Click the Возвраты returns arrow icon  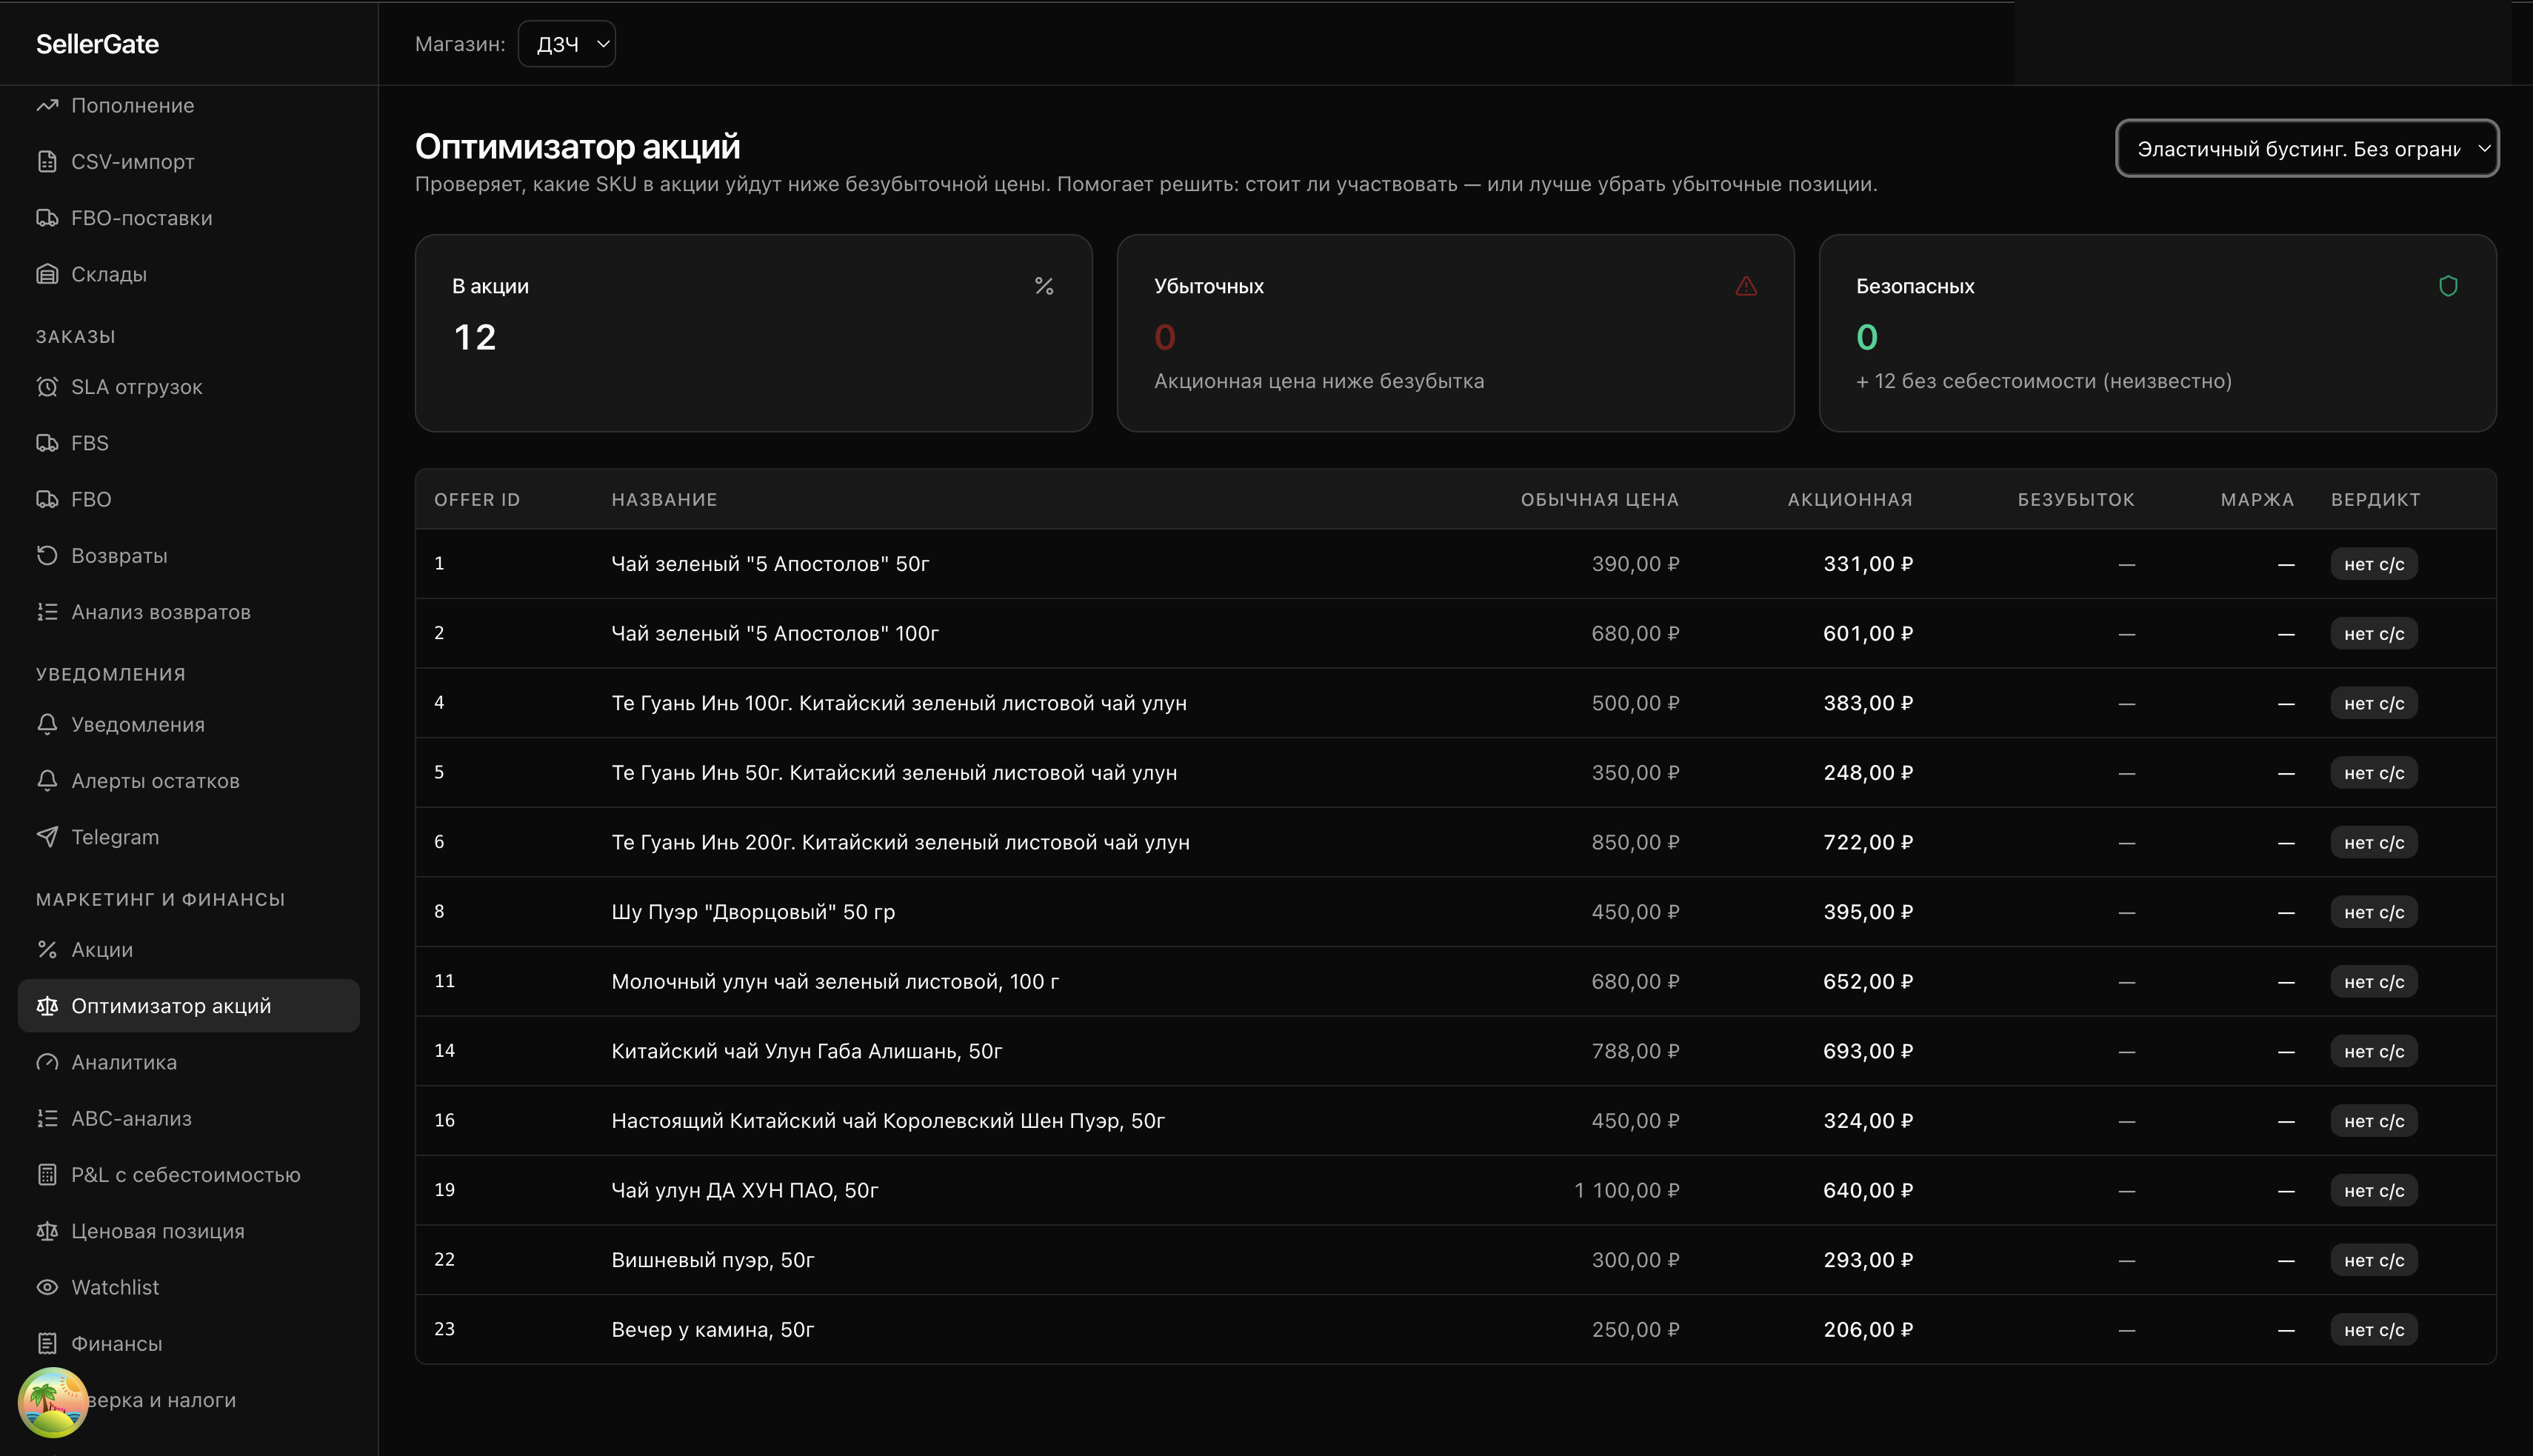pos(47,555)
